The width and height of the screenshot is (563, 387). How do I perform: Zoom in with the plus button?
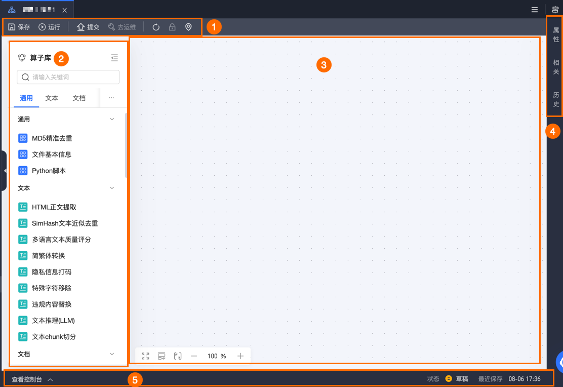[x=240, y=356]
